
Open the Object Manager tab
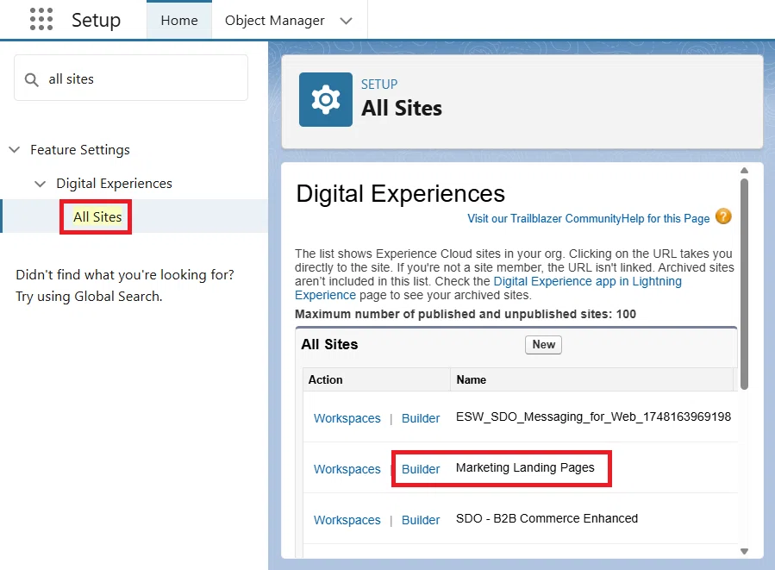pos(275,21)
